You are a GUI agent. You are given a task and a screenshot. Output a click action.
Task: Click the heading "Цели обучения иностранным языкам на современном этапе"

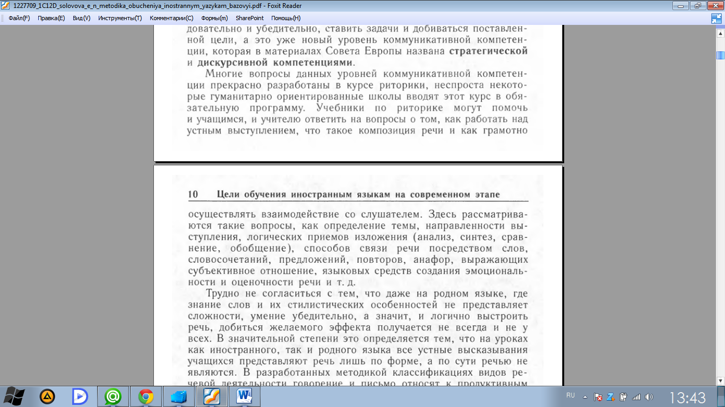(358, 195)
